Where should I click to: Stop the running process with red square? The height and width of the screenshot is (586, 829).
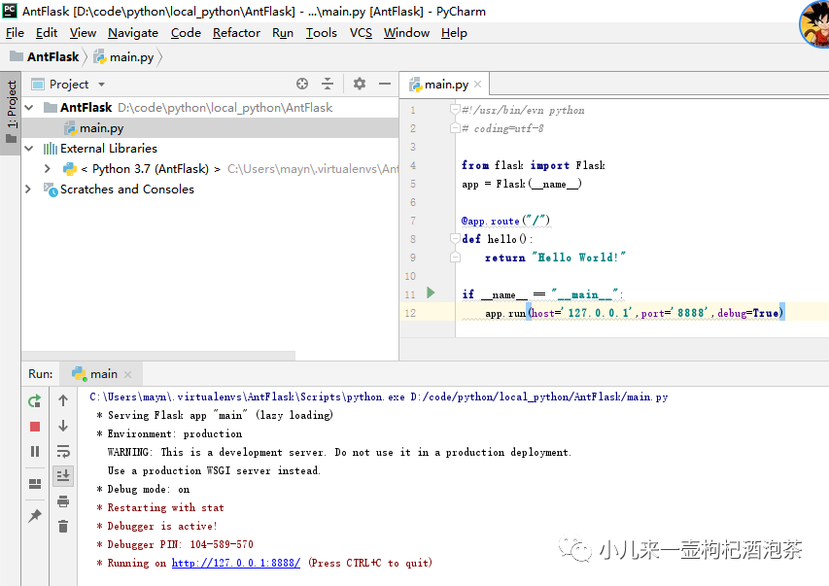pyautogui.click(x=35, y=427)
